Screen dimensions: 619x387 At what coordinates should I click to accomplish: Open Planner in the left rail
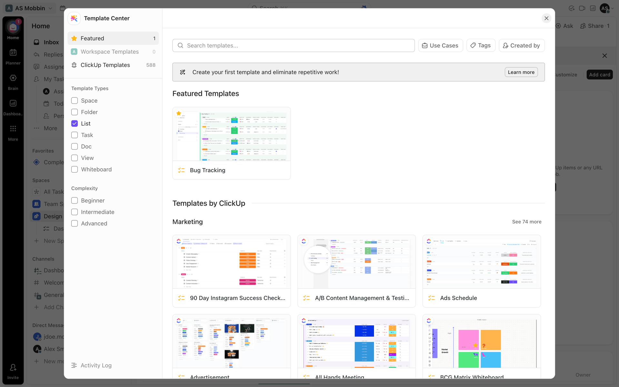(13, 53)
